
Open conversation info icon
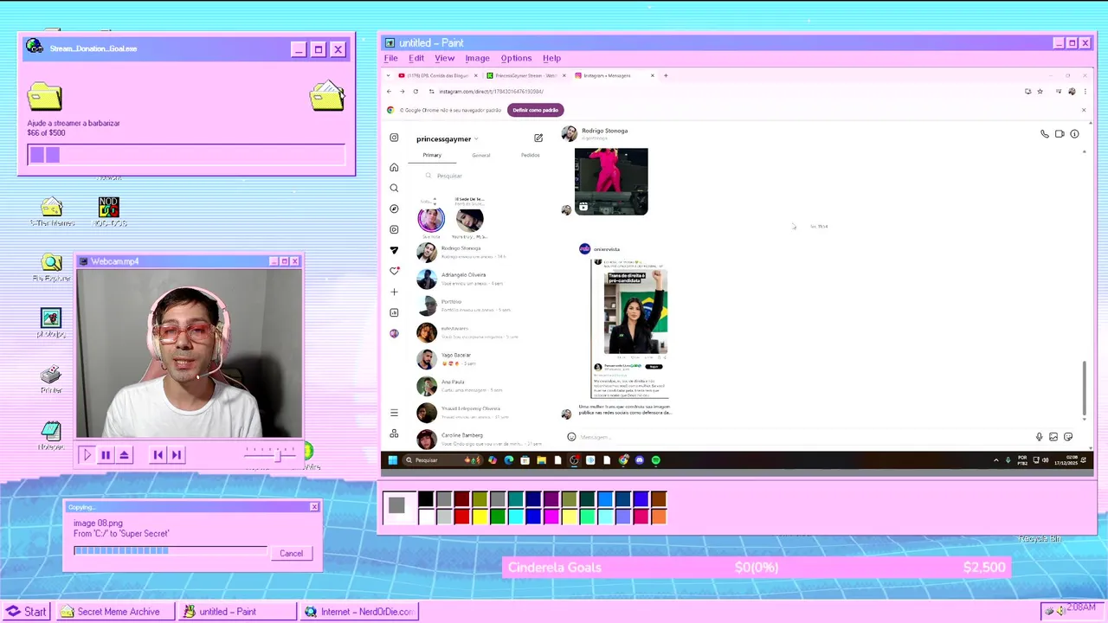point(1074,134)
